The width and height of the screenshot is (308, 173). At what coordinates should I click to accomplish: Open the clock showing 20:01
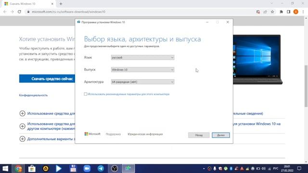(287, 169)
